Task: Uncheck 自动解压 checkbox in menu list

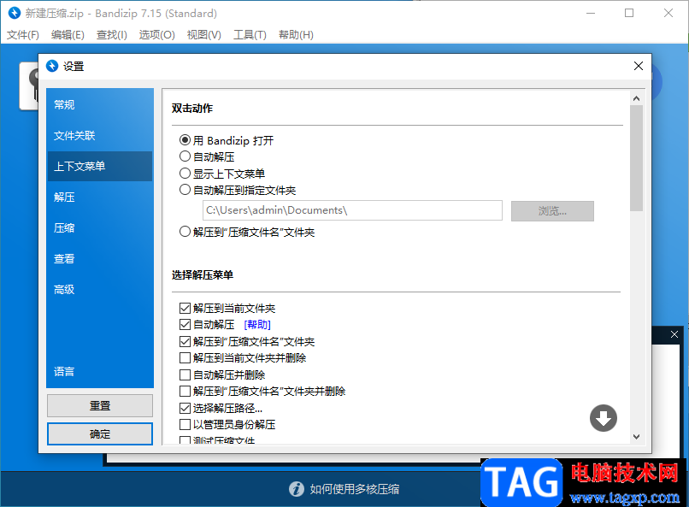Action: 185,325
